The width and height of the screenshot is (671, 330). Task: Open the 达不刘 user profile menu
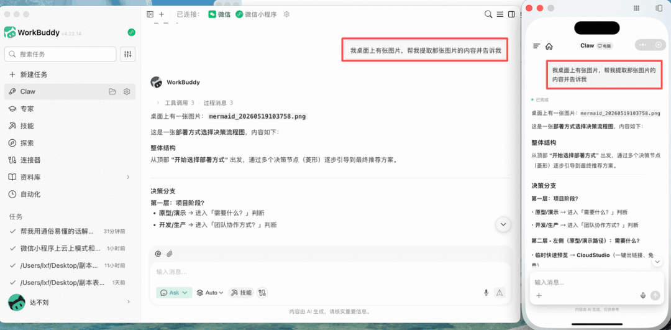(70, 302)
